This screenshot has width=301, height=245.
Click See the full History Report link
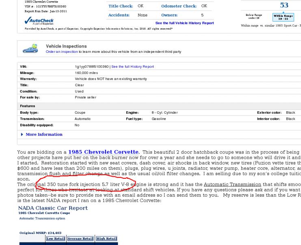pos(133,67)
